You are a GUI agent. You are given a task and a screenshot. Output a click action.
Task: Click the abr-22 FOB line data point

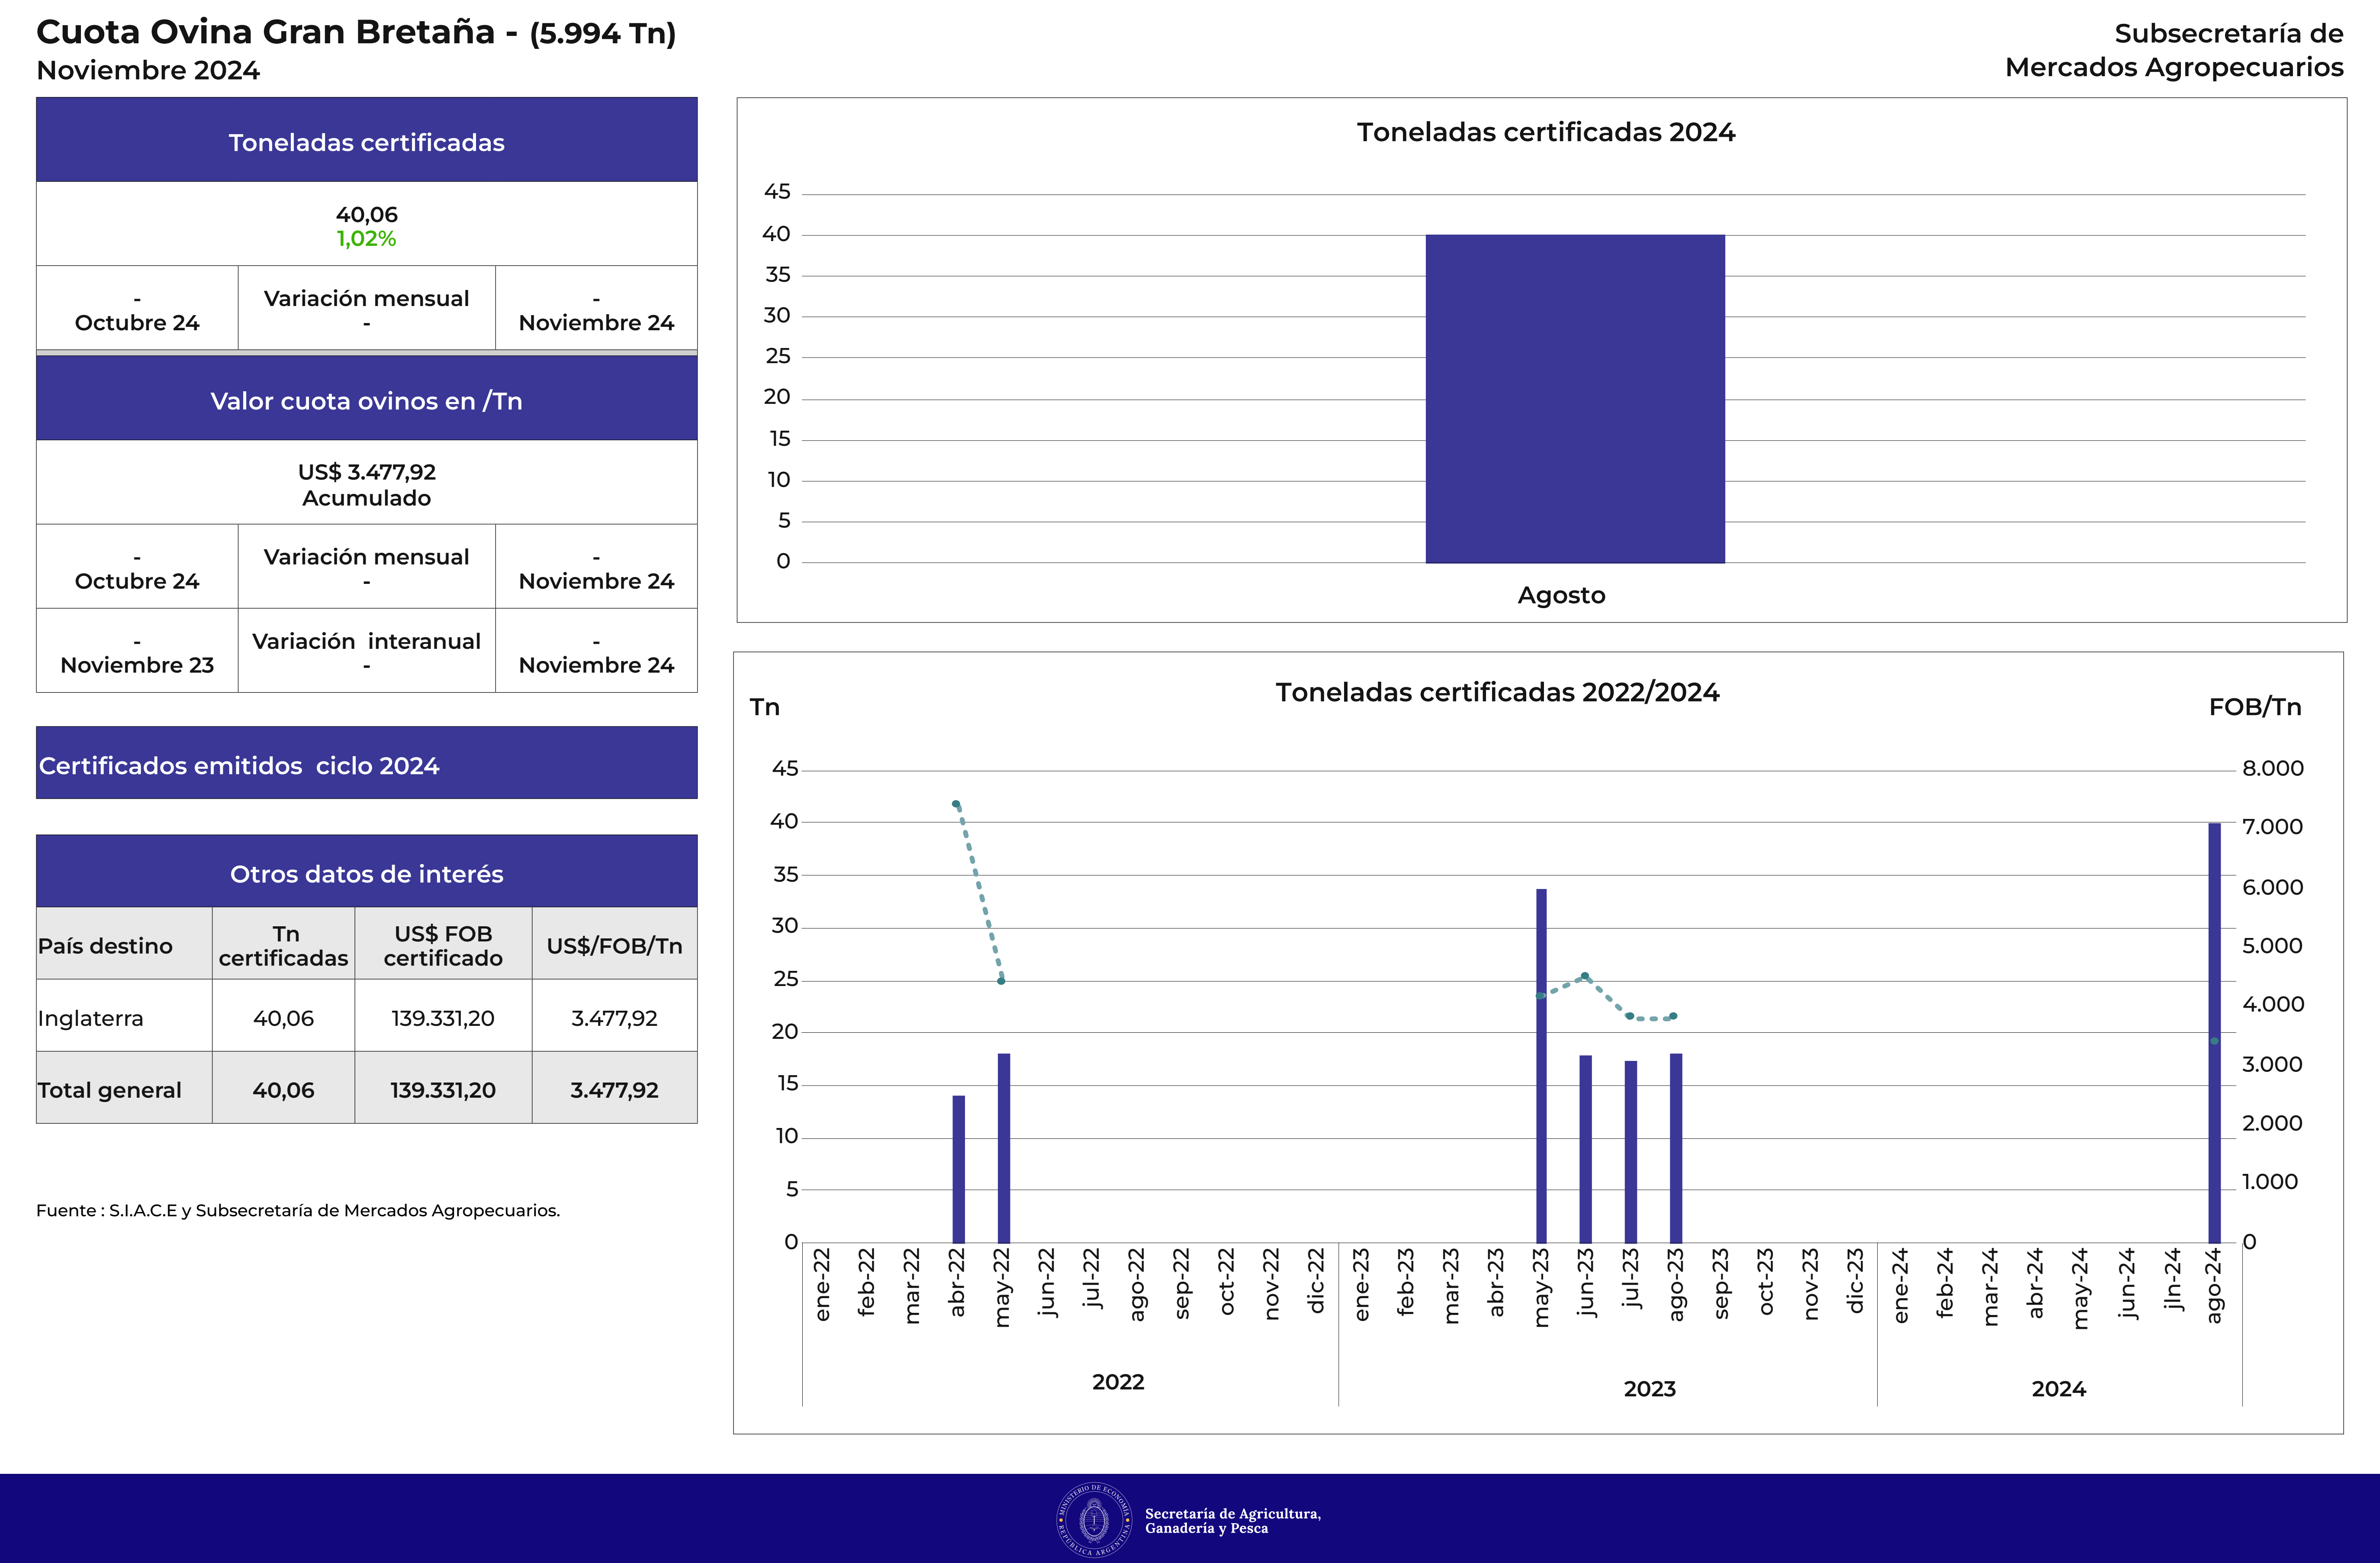pyautogui.click(x=956, y=804)
